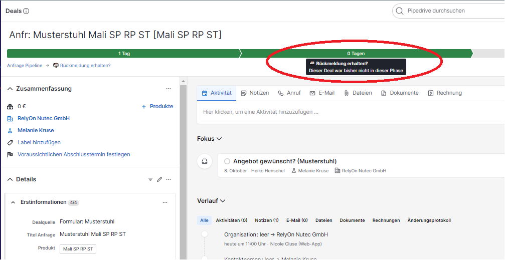Open the Erstinformationen three-dot menu
505x260 pixels.
tap(164, 202)
